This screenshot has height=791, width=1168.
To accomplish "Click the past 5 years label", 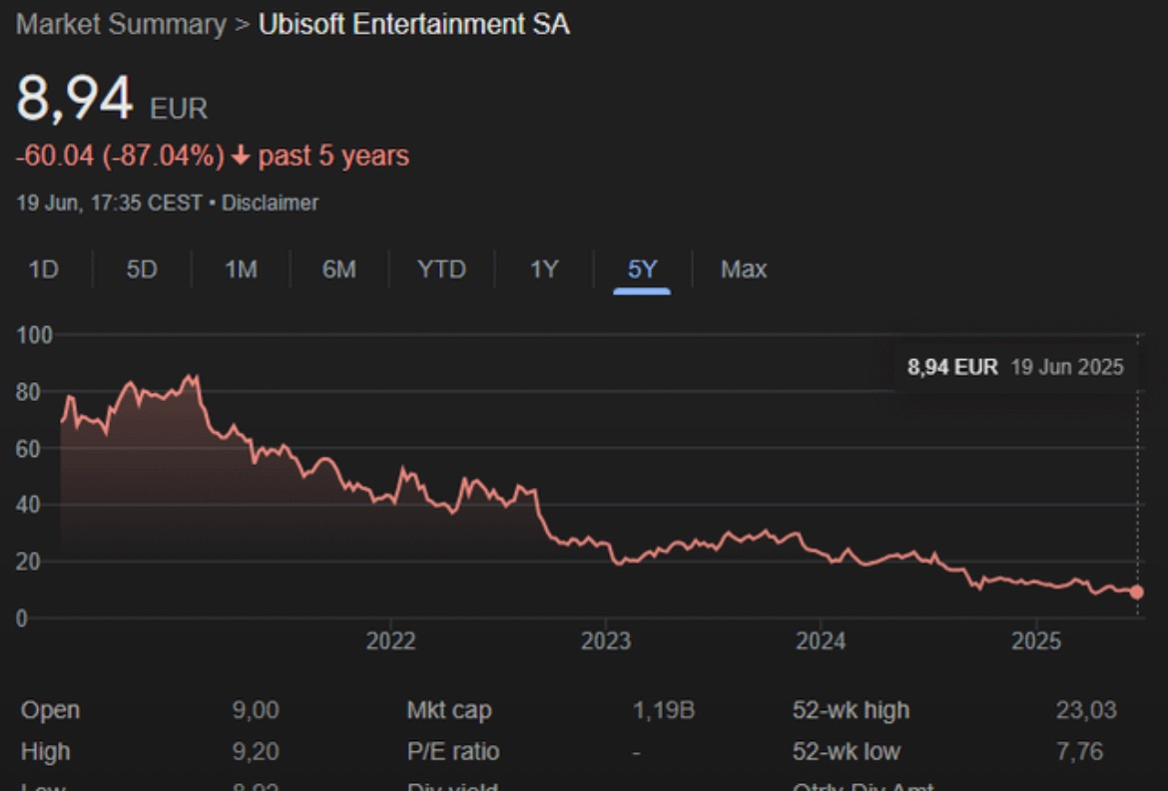I will click(x=333, y=156).
